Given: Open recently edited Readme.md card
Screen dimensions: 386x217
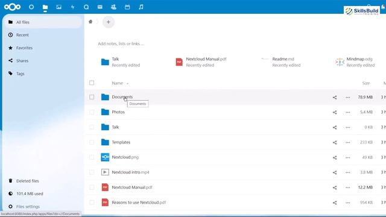Looking at the screenshot, I should (281, 62).
